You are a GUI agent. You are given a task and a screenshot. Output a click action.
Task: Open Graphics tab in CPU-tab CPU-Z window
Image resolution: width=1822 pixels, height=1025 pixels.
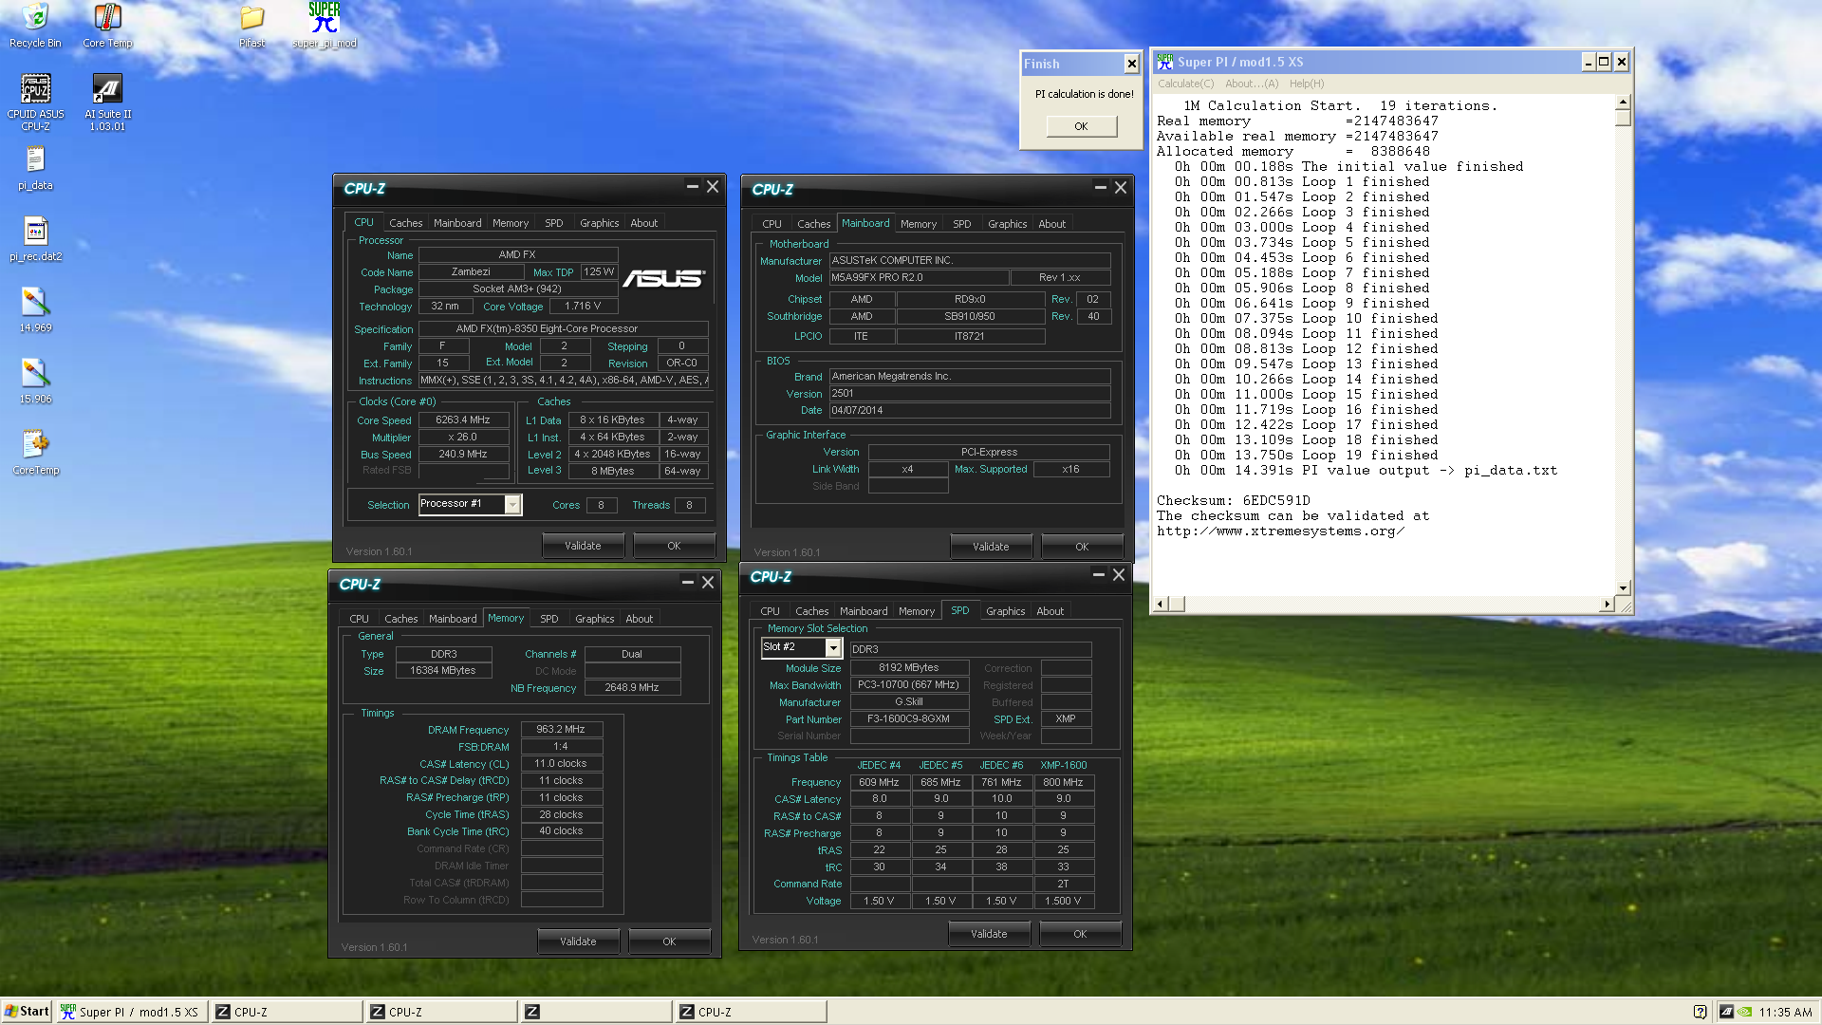(x=599, y=223)
